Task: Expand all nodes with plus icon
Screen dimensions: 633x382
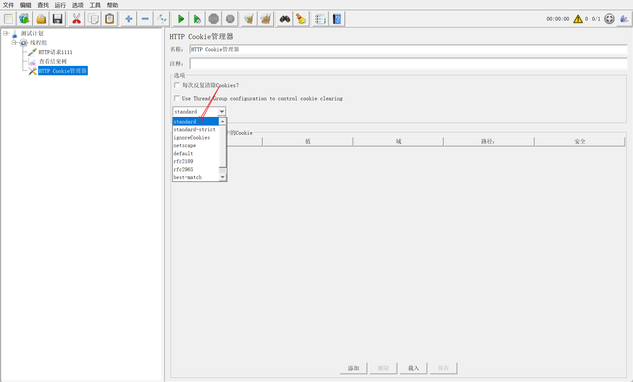Action: (129, 19)
